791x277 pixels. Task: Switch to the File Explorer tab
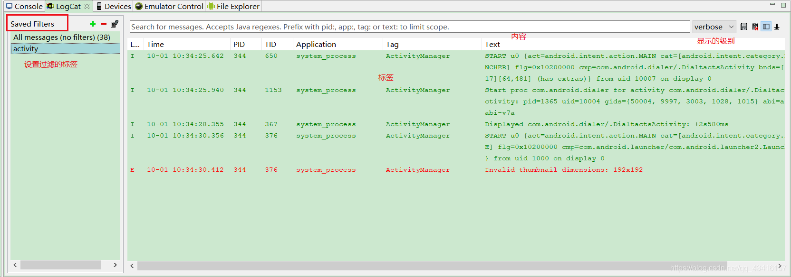tap(233, 6)
